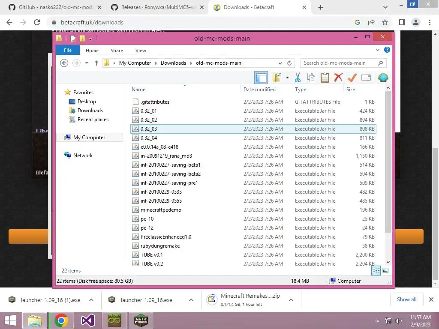The width and height of the screenshot is (439, 329).
Task: Select Desktop in Favorites sidebar
Action: (87, 101)
